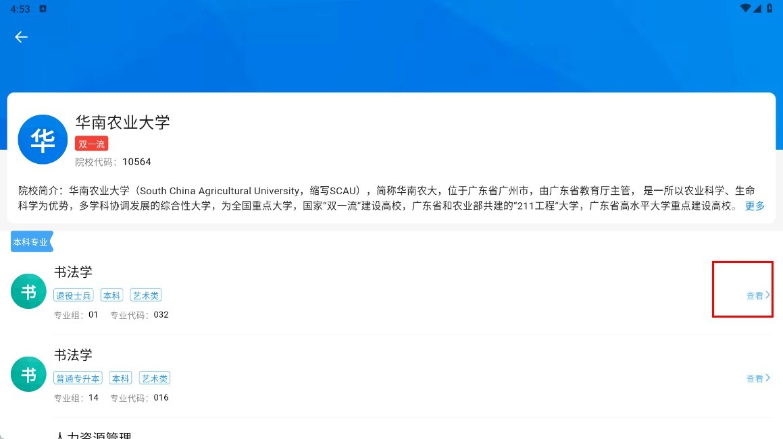Tap the 退役士兵 tag
The height and width of the screenshot is (439, 783).
coord(74,295)
